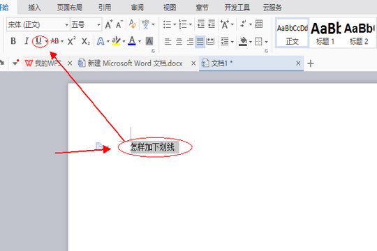Screen dimensions: 377x251
Task: Switch to 文档1 document tab
Action: [x=251, y=63]
